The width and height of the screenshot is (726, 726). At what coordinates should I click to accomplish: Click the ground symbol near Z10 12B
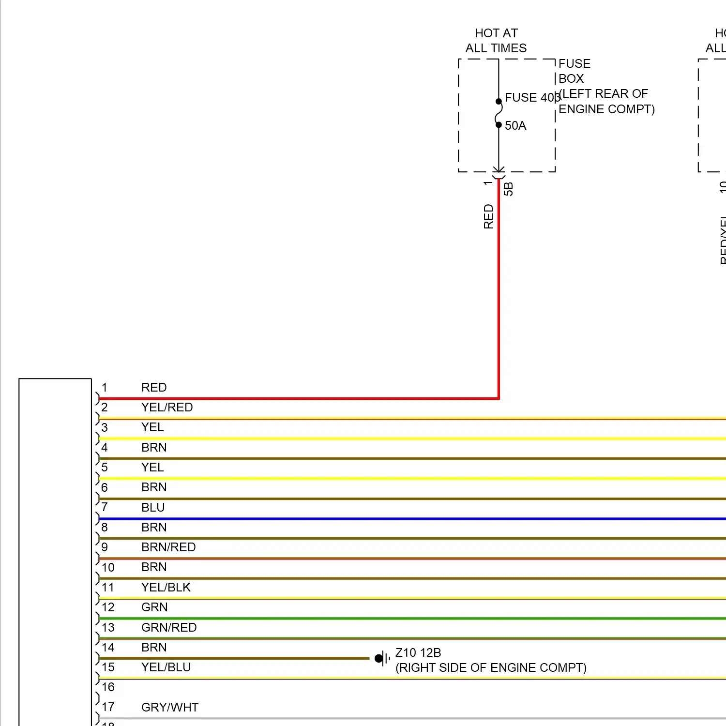pos(382,658)
